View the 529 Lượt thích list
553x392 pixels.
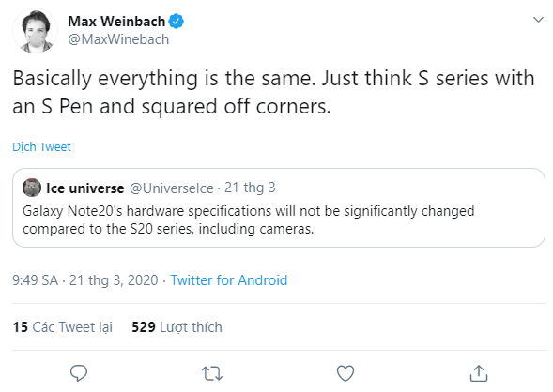click(x=177, y=327)
